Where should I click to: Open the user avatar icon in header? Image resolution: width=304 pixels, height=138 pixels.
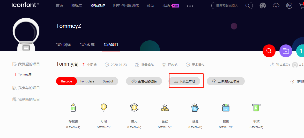coord(263,6)
